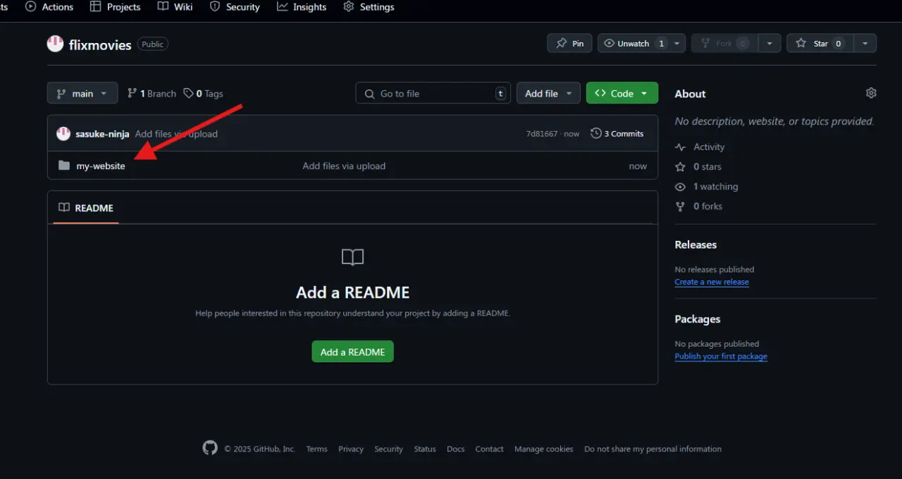The height and width of the screenshot is (479, 902).
Task: Switch to the Wiki tab
Action: click(175, 7)
